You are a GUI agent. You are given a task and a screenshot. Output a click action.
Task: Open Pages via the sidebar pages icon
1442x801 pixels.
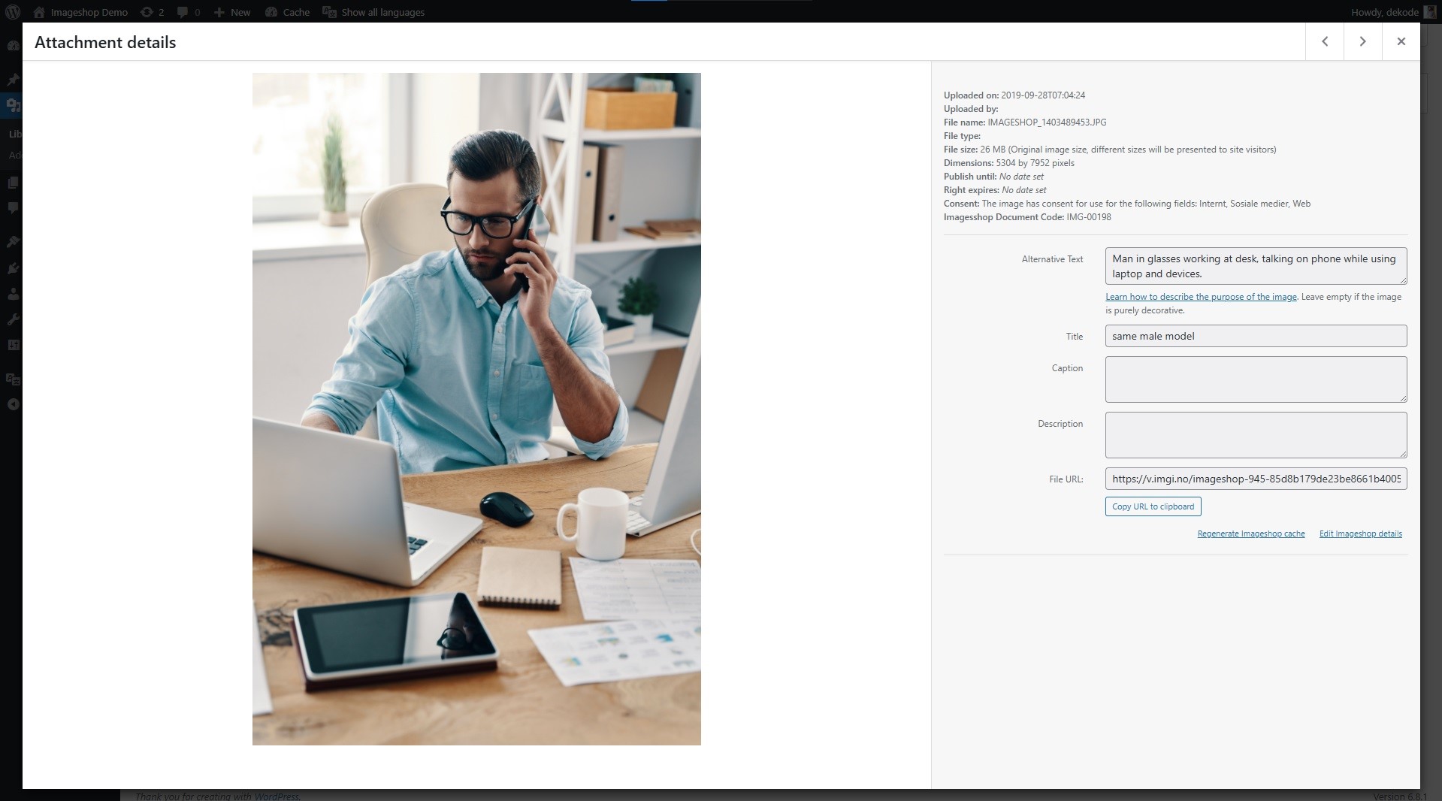point(13,183)
